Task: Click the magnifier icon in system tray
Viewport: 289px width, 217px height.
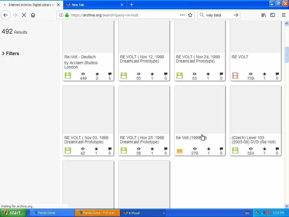Action: pos(268,213)
